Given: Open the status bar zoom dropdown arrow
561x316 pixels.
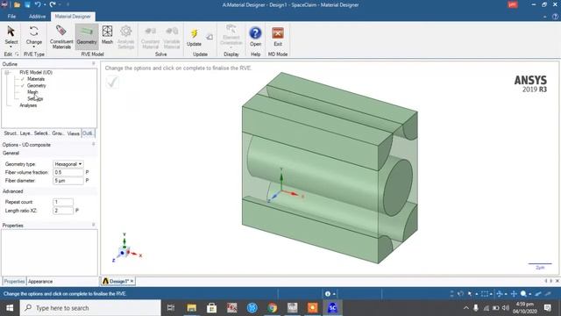Looking at the screenshot, I should tap(529, 294).
